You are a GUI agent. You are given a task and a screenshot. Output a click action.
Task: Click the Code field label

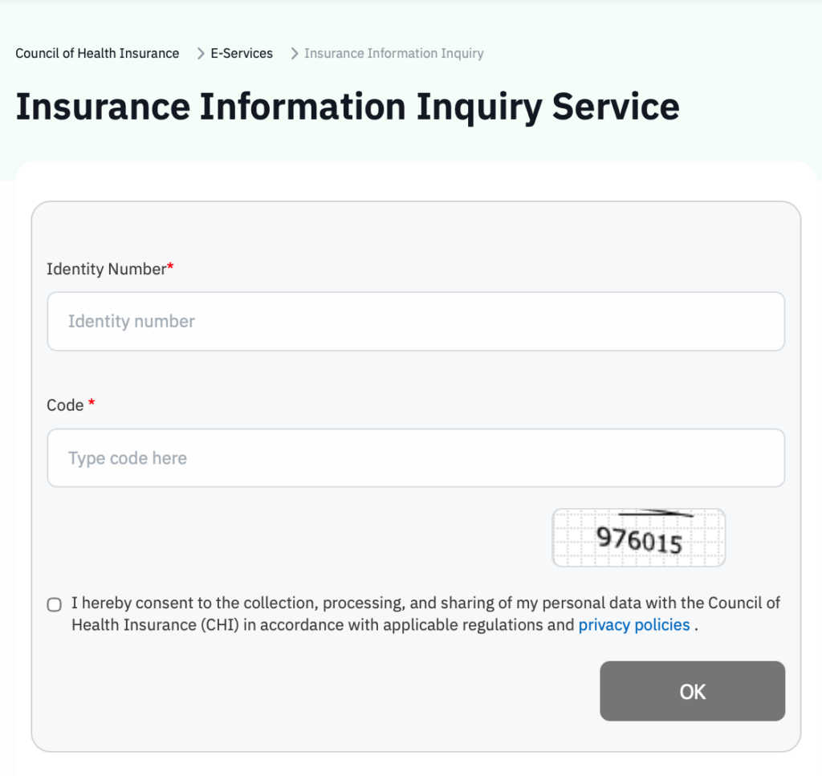pos(65,405)
